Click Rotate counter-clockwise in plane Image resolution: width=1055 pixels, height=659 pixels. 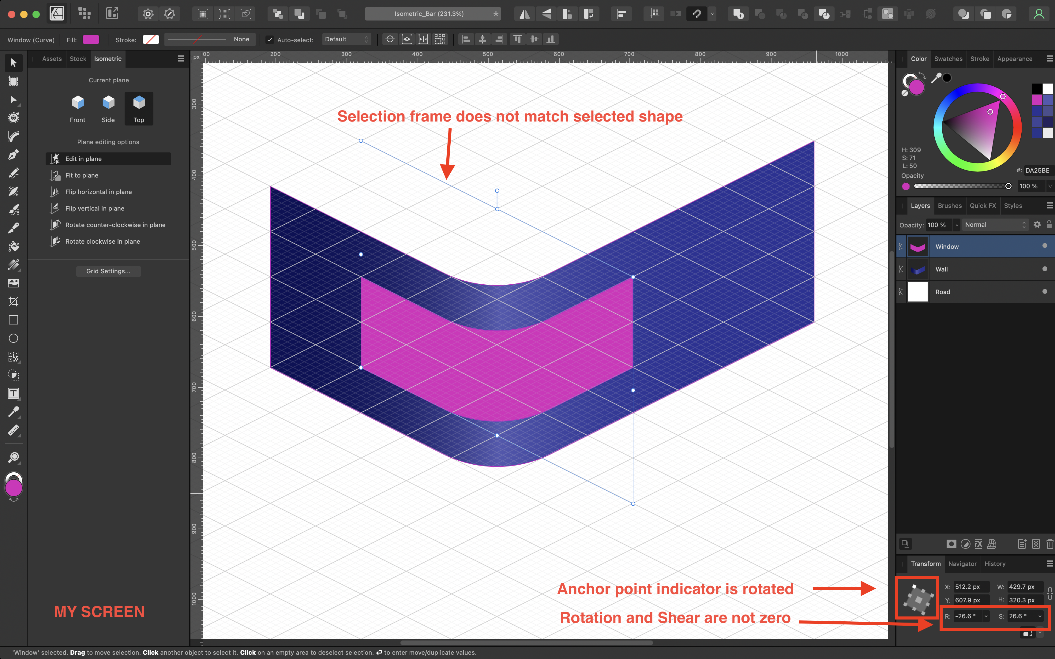(109, 225)
